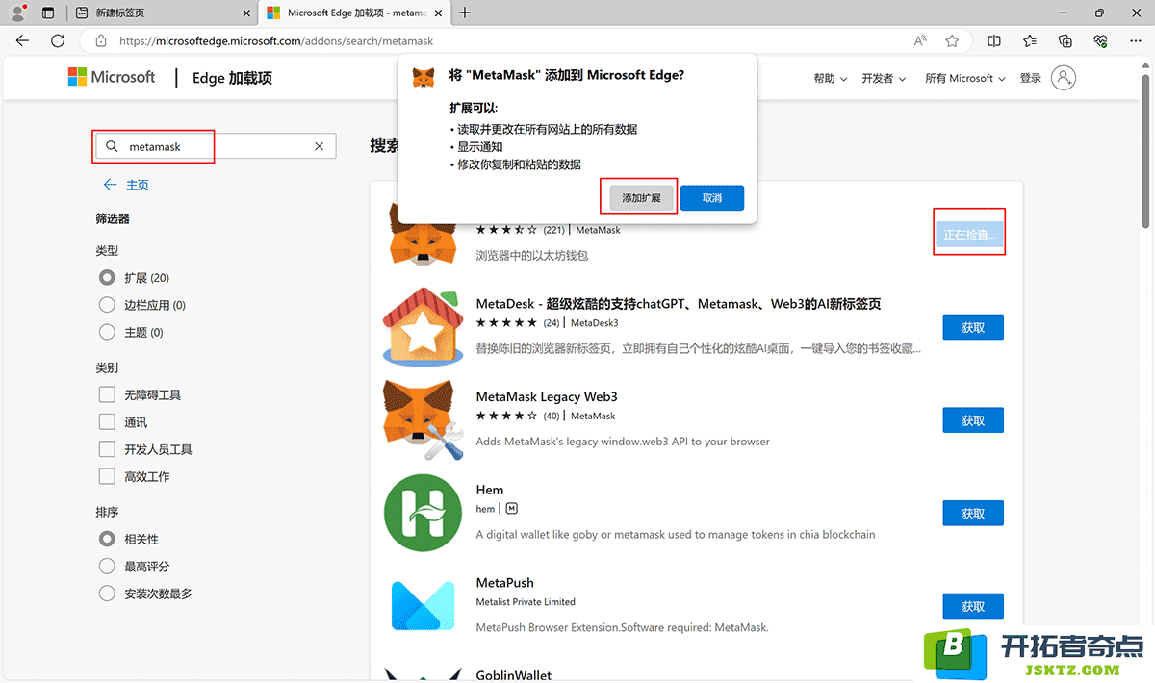
Task: Click the MetaDesk3 publisher name
Action: [x=595, y=323]
